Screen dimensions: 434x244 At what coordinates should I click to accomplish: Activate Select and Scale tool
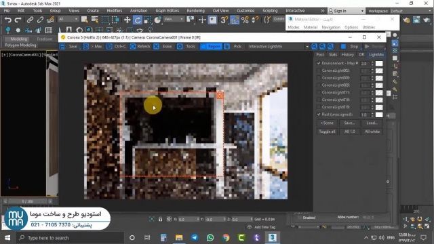tap(148, 20)
